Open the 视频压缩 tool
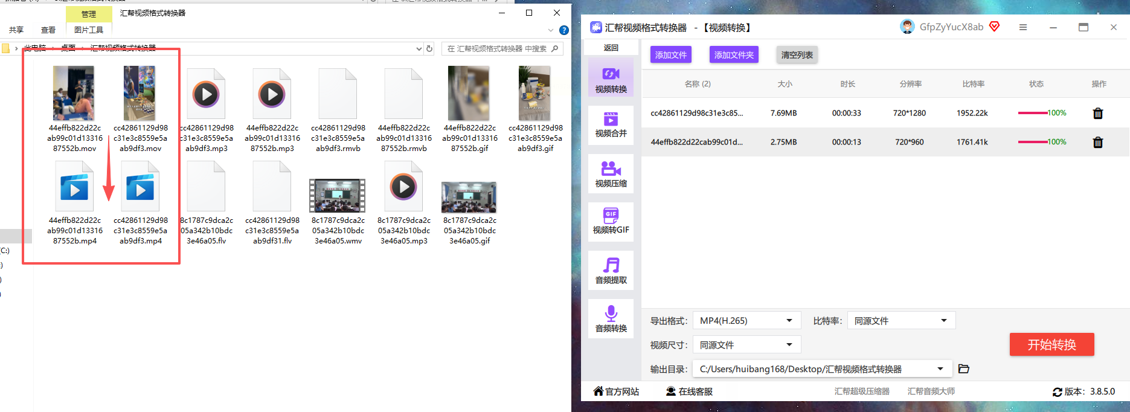Screen dimensions: 1130x412 click(611, 173)
